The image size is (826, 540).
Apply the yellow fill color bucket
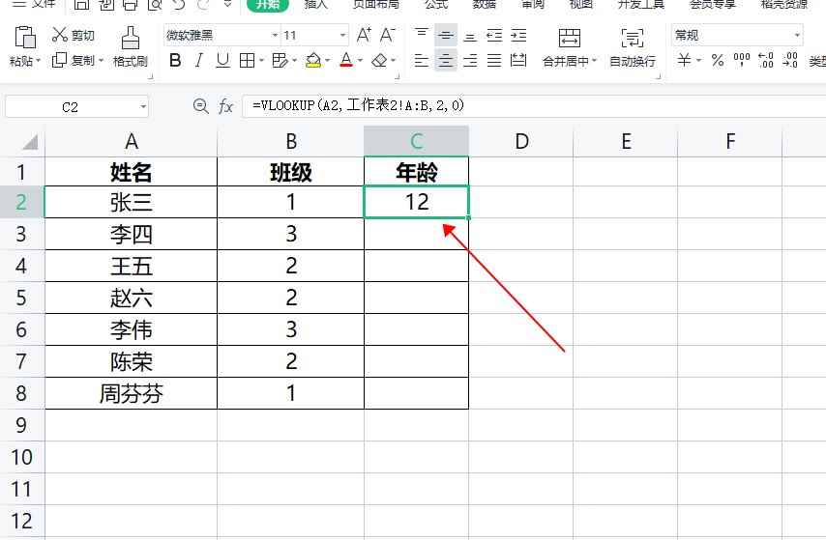click(x=313, y=61)
